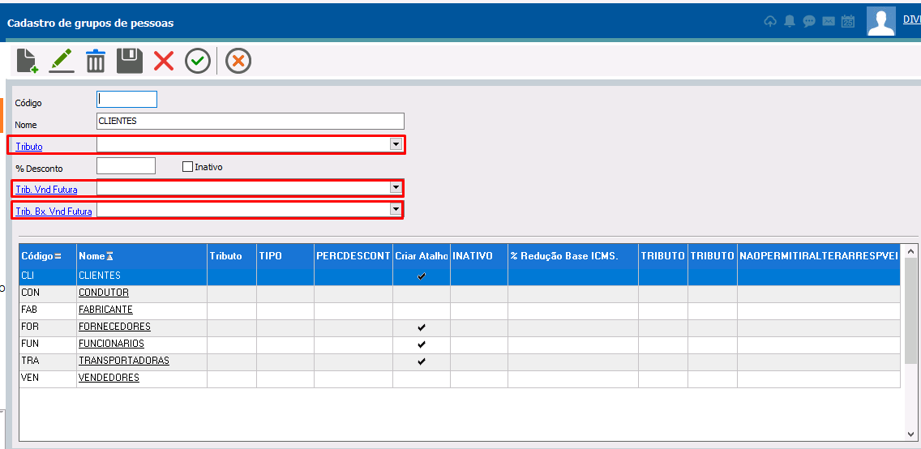Sort by the Nome column header
The image size is (921, 449).
coord(142,256)
